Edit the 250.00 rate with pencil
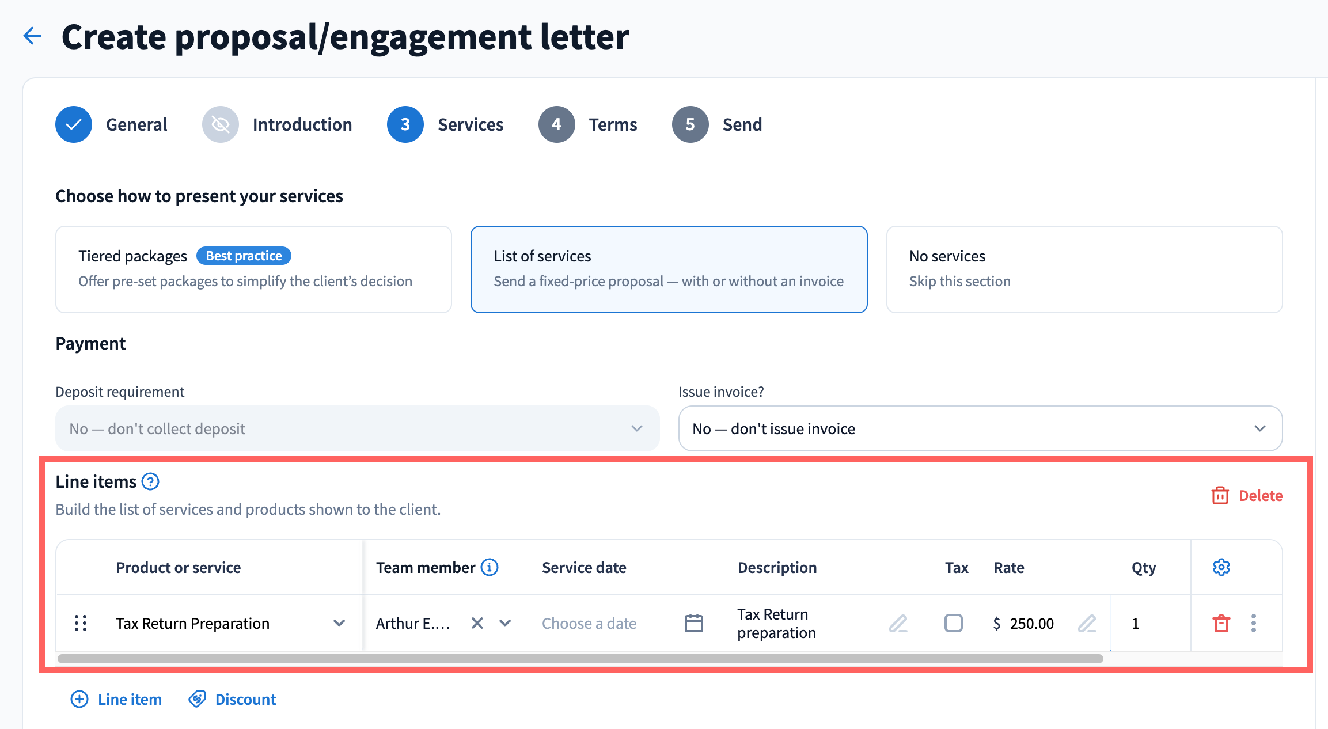The height and width of the screenshot is (729, 1328). [x=1087, y=623]
